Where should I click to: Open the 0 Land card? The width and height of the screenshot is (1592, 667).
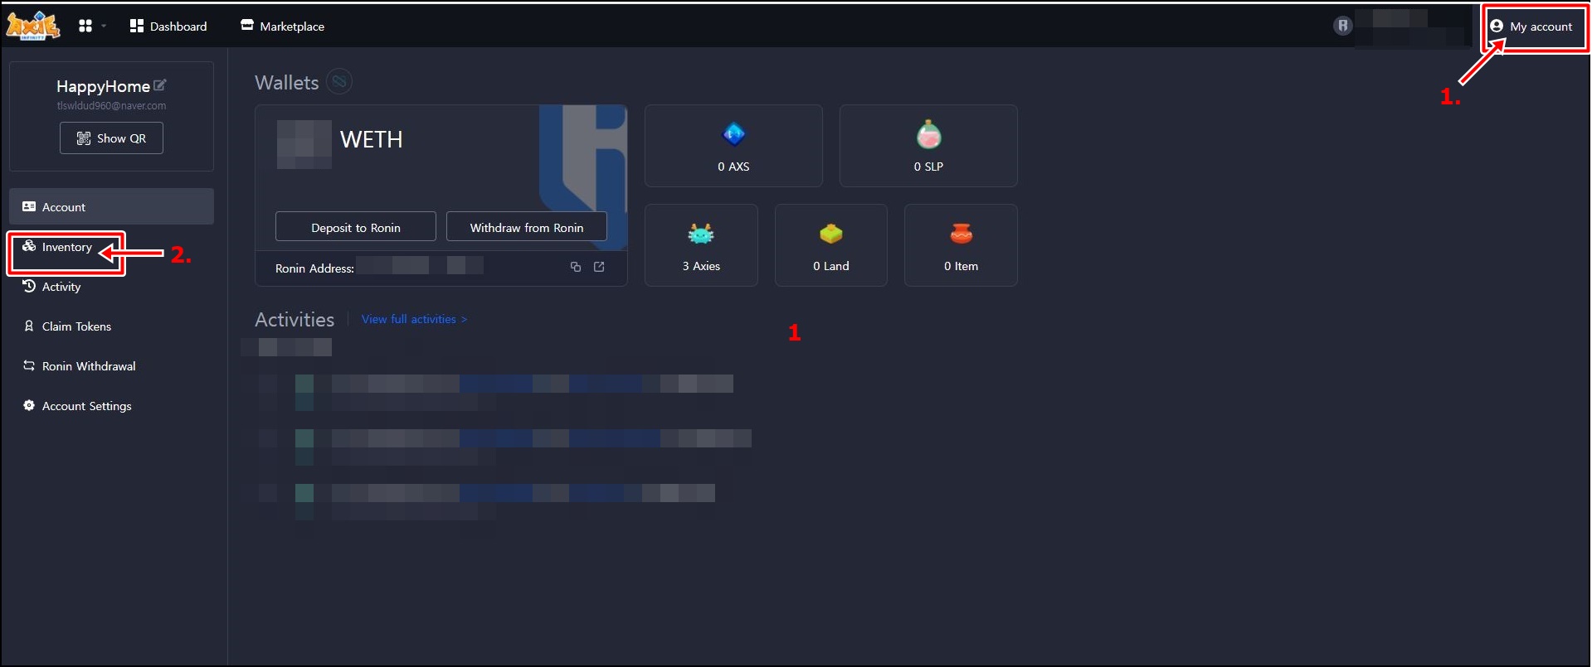point(831,245)
